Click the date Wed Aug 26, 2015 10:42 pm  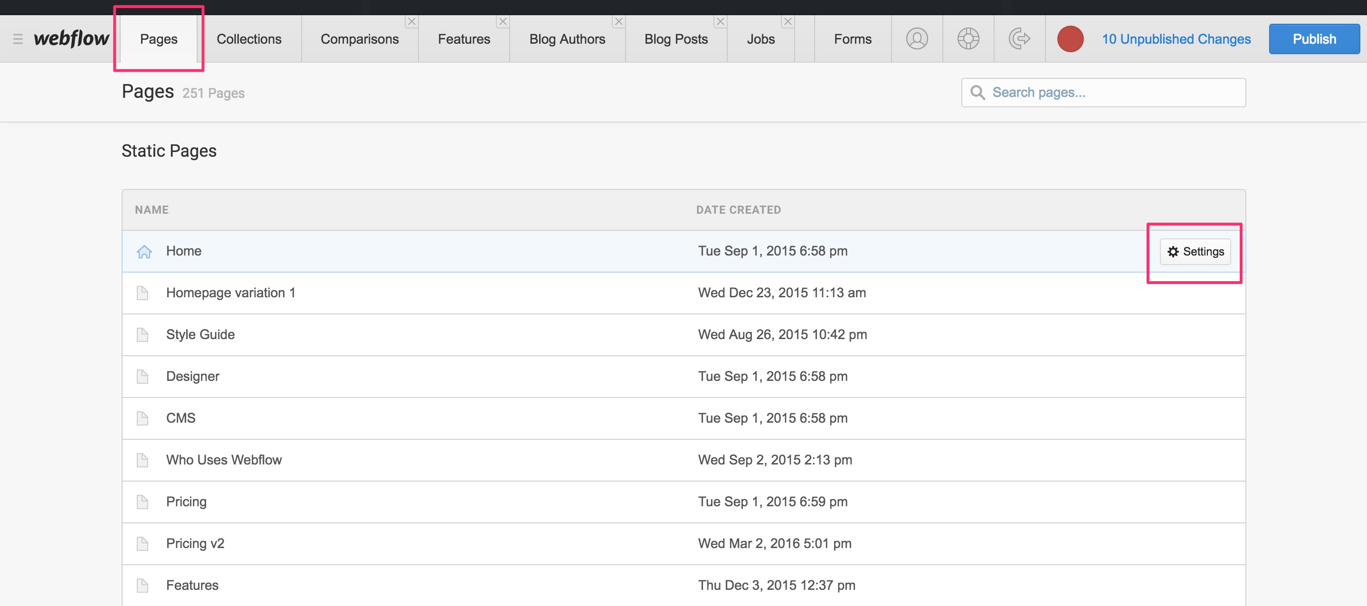(782, 335)
